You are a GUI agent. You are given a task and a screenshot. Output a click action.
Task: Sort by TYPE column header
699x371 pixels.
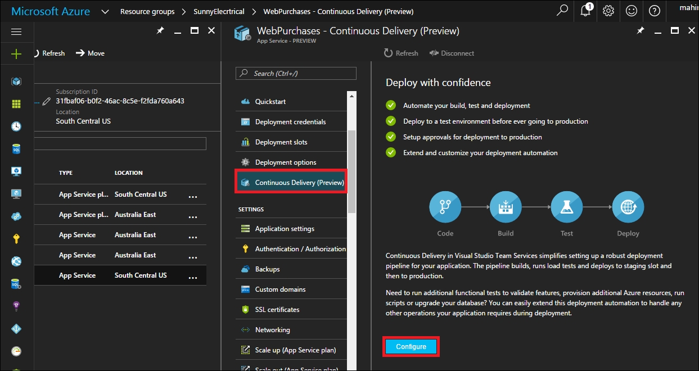[x=66, y=173]
